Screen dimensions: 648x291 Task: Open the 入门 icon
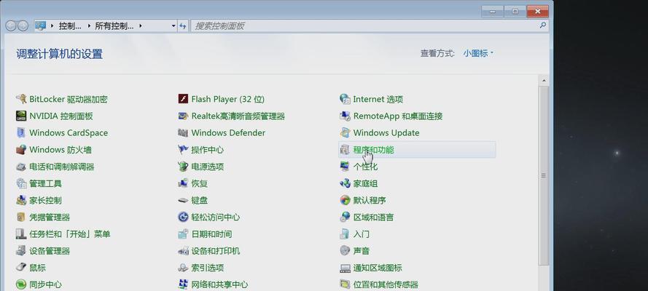pyautogui.click(x=345, y=234)
